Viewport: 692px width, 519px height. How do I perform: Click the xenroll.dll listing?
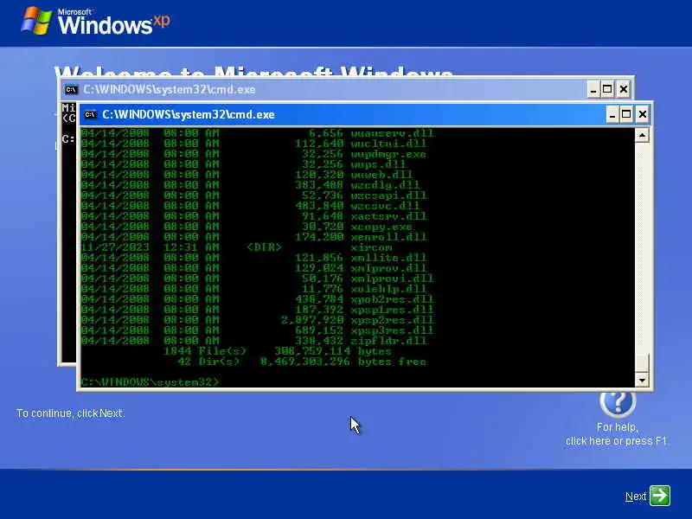(x=388, y=237)
